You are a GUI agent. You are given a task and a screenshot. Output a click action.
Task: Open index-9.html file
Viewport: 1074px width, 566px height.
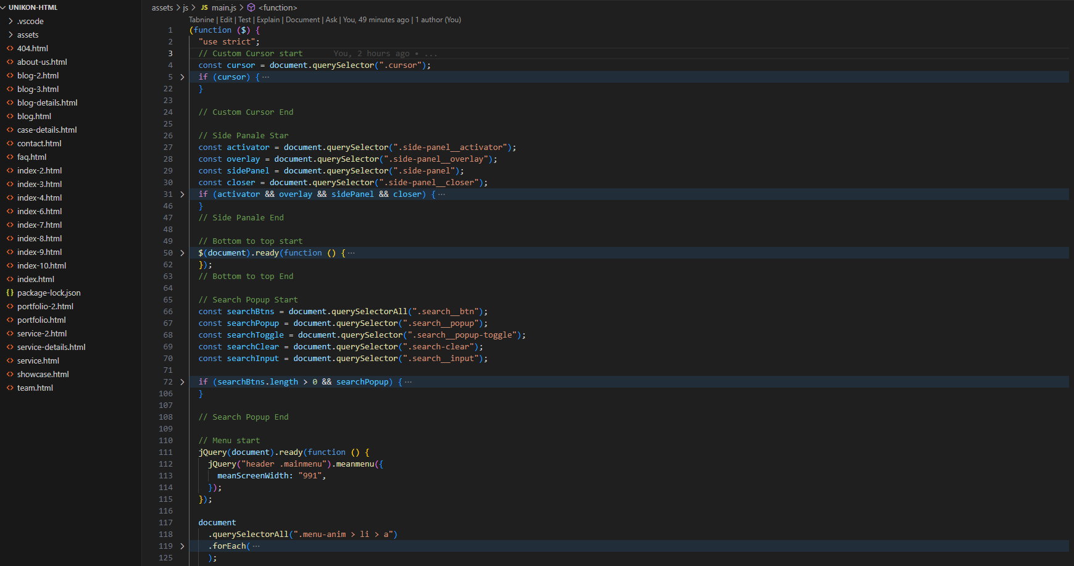[x=40, y=252]
